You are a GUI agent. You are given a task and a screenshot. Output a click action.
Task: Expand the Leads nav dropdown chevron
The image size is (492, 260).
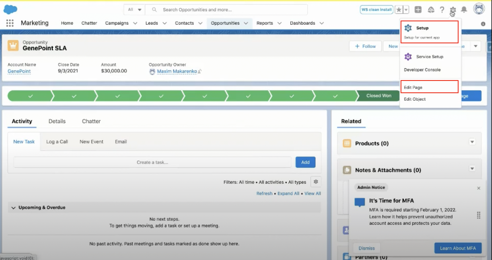[x=165, y=23]
